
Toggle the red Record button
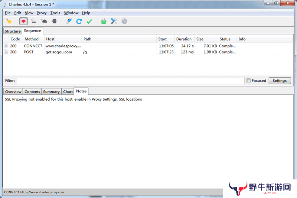coord(23,21)
